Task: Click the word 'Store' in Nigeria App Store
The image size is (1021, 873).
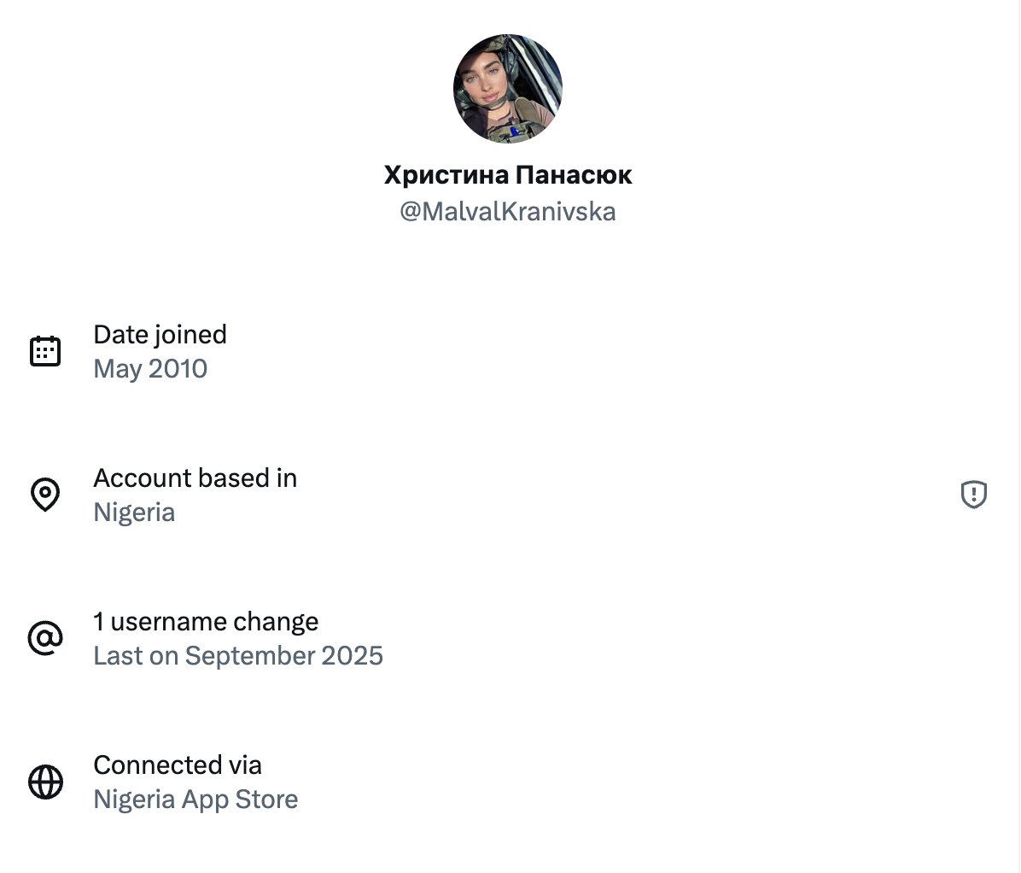Action: click(266, 799)
